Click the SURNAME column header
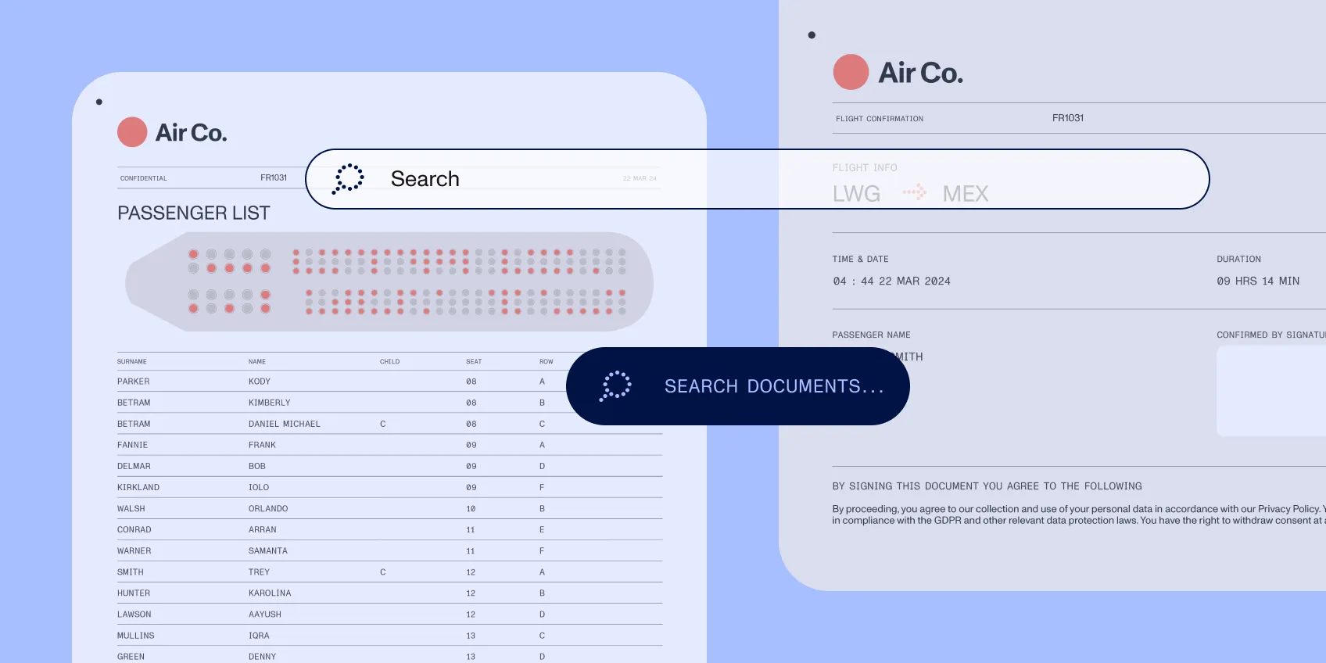The width and height of the screenshot is (1326, 663). (132, 362)
